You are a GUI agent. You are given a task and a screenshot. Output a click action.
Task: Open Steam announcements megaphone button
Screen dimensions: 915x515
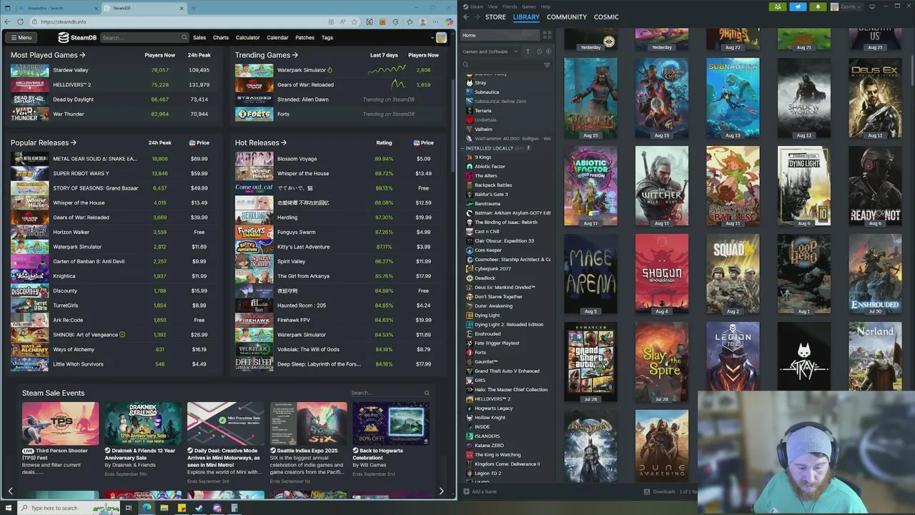click(x=798, y=7)
